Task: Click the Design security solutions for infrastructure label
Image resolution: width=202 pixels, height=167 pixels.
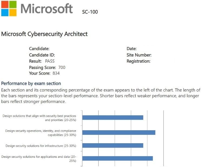Action: pyautogui.click(x=41, y=146)
